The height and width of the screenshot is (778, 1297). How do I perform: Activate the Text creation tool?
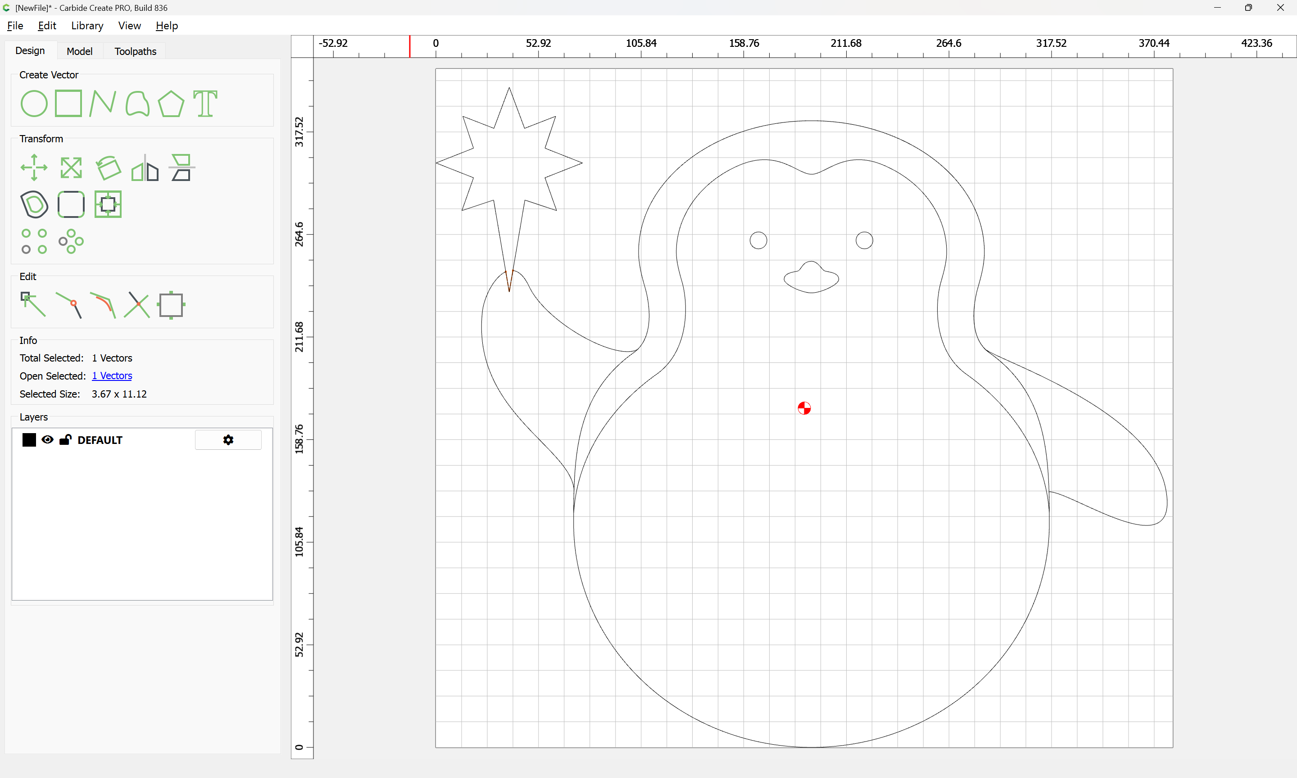pyautogui.click(x=205, y=103)
